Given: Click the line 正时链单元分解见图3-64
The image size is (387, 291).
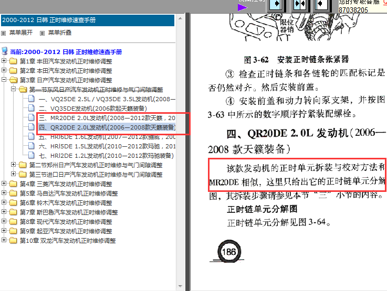Looking at the screenshot, I should 279,223.
